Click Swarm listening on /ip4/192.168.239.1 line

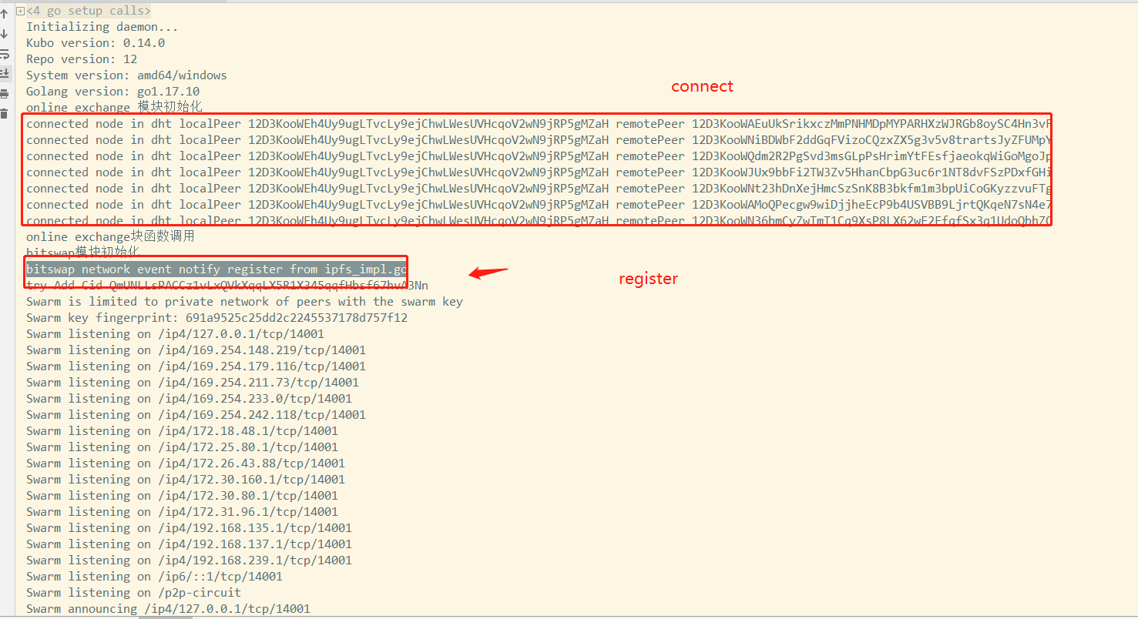pyautogui.click(x=189, y=560)
